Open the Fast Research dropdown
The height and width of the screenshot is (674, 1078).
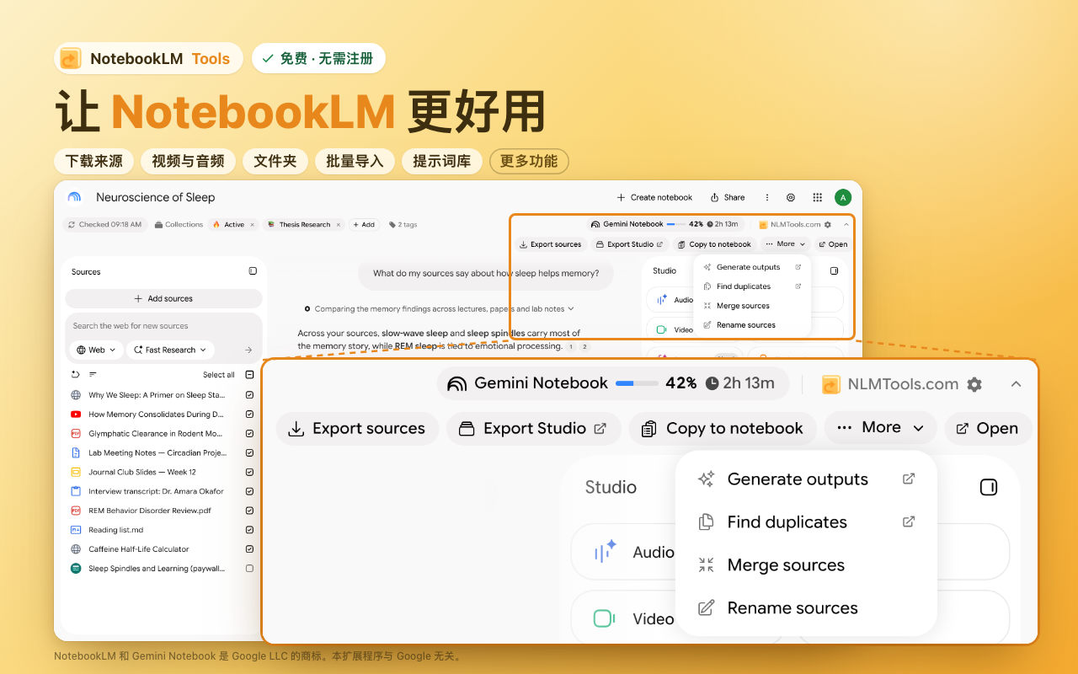170,350
